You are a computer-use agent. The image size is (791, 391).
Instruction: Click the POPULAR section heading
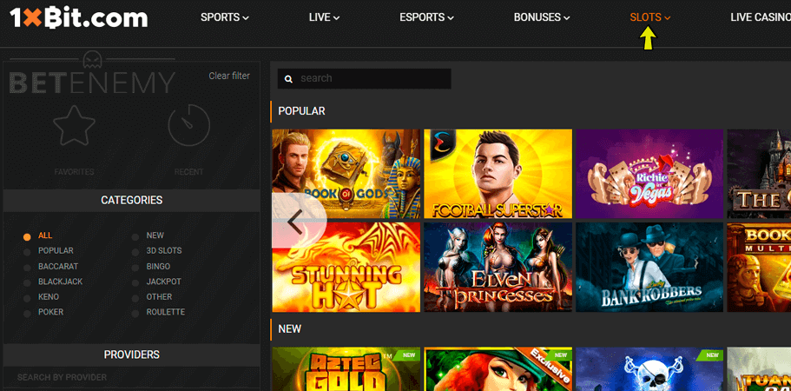coord(301,111)
